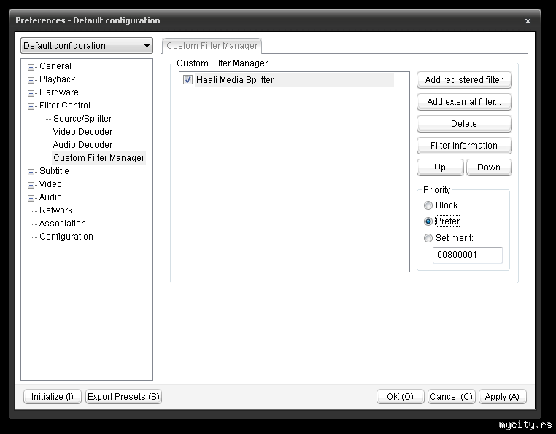The height and width of the screenshot is (434, 556).
Task: Expand the Subtitle tree node
Action: click(31, 172)
